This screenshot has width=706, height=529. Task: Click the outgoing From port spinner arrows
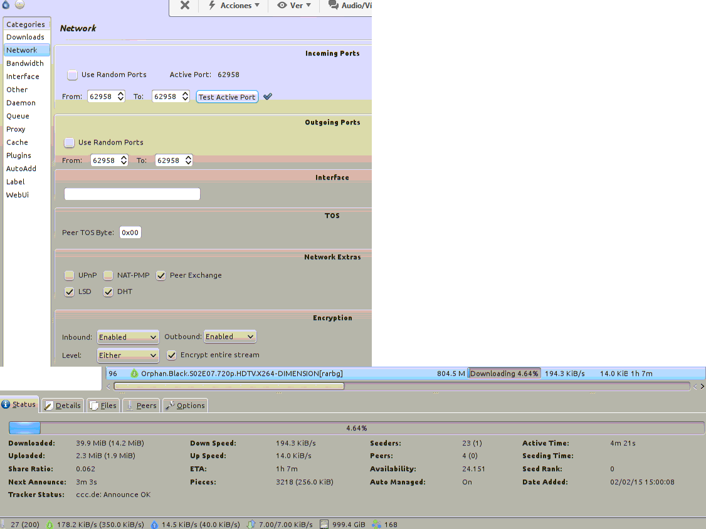tap(124, 160)
